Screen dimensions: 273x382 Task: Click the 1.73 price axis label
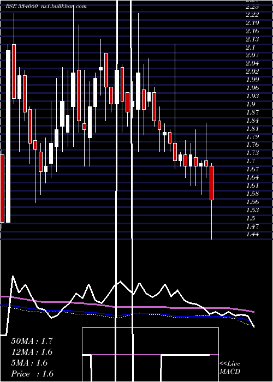tap(252, 153)
